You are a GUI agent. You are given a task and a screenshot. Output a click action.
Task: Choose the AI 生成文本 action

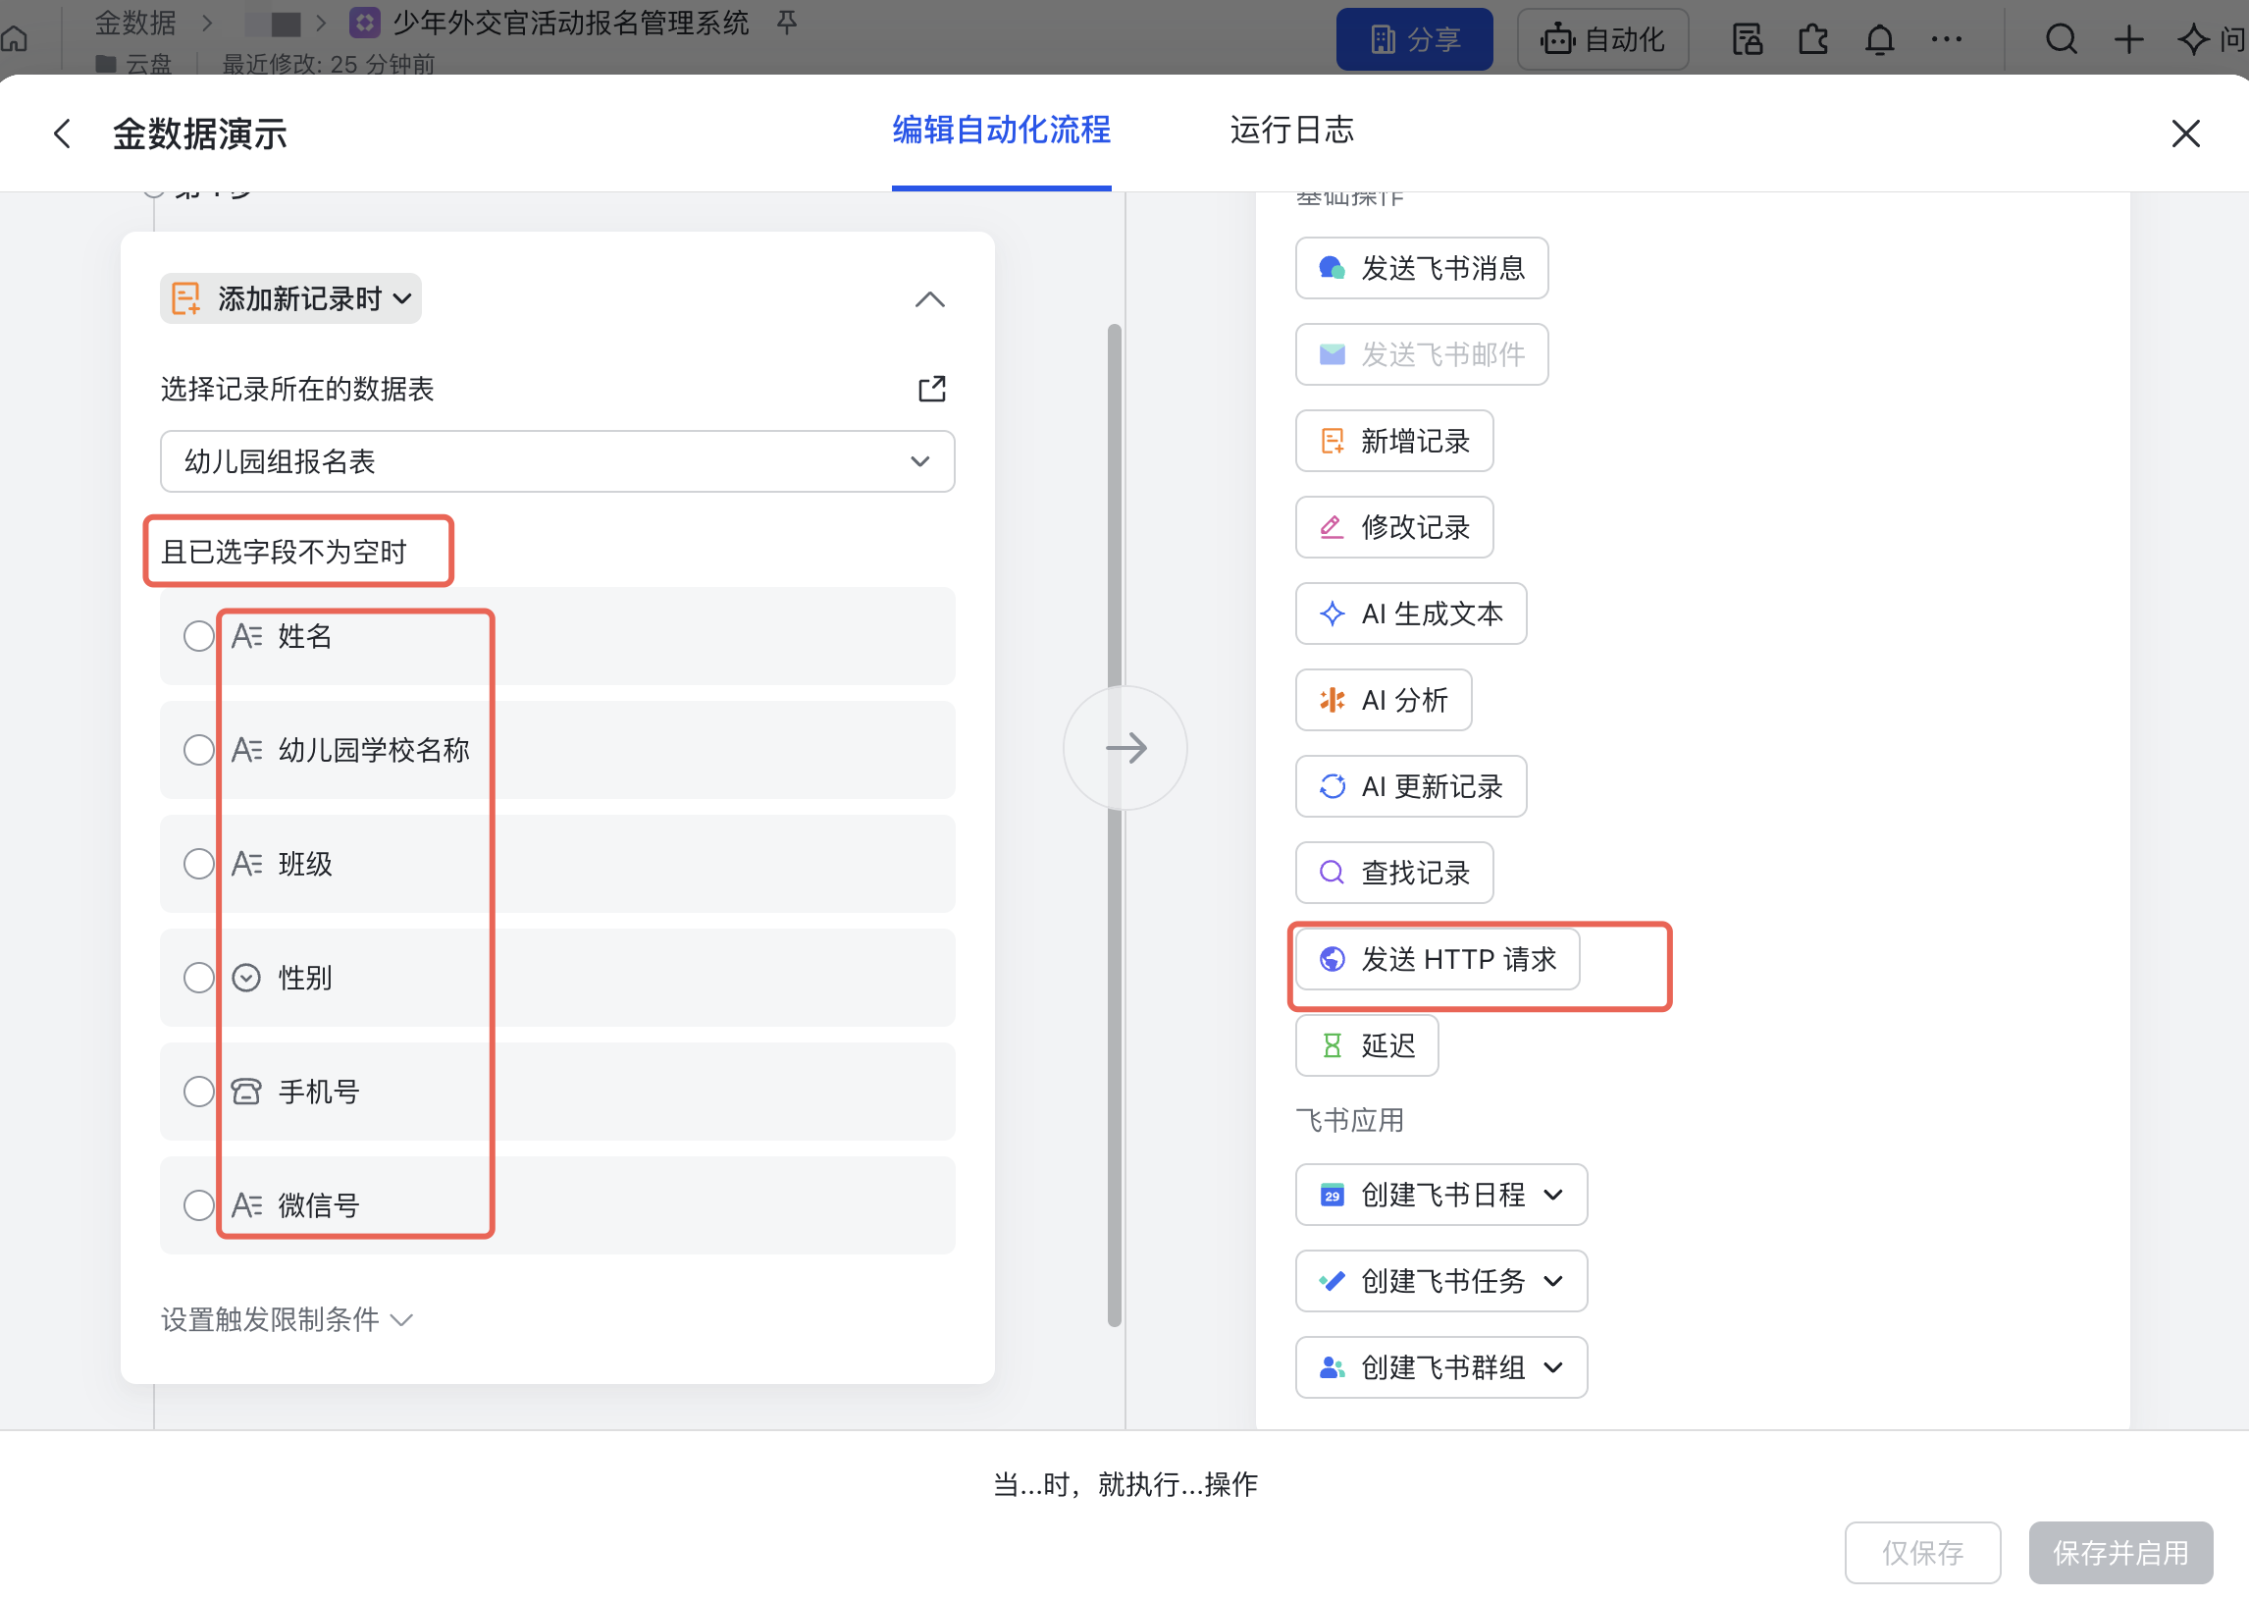point(1410,613)
